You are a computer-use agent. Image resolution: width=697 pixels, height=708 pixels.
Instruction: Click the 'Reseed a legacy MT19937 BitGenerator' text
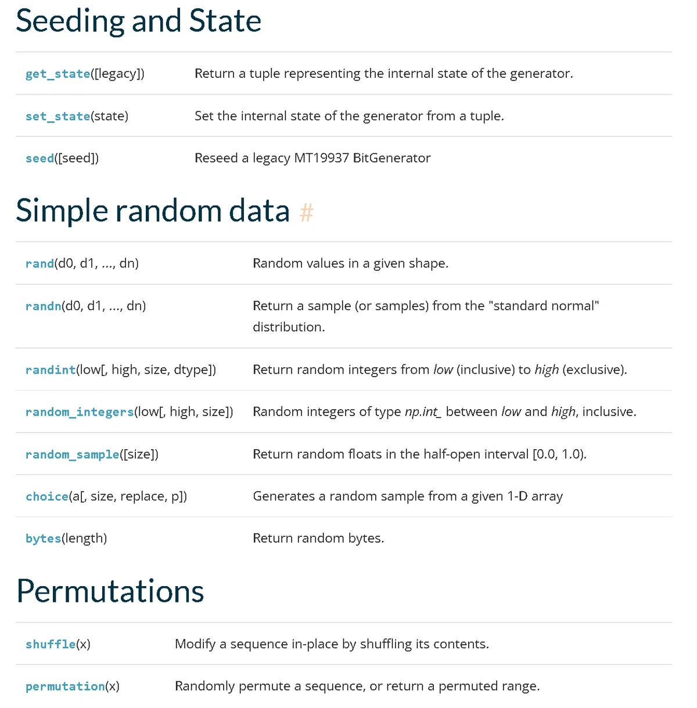click(312, 158)
